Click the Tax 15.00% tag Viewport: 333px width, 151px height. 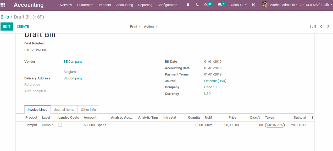coord(275,125)
